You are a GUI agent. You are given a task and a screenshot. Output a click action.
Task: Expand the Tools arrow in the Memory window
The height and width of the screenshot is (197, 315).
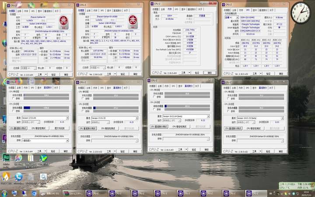tap(189, 73)
